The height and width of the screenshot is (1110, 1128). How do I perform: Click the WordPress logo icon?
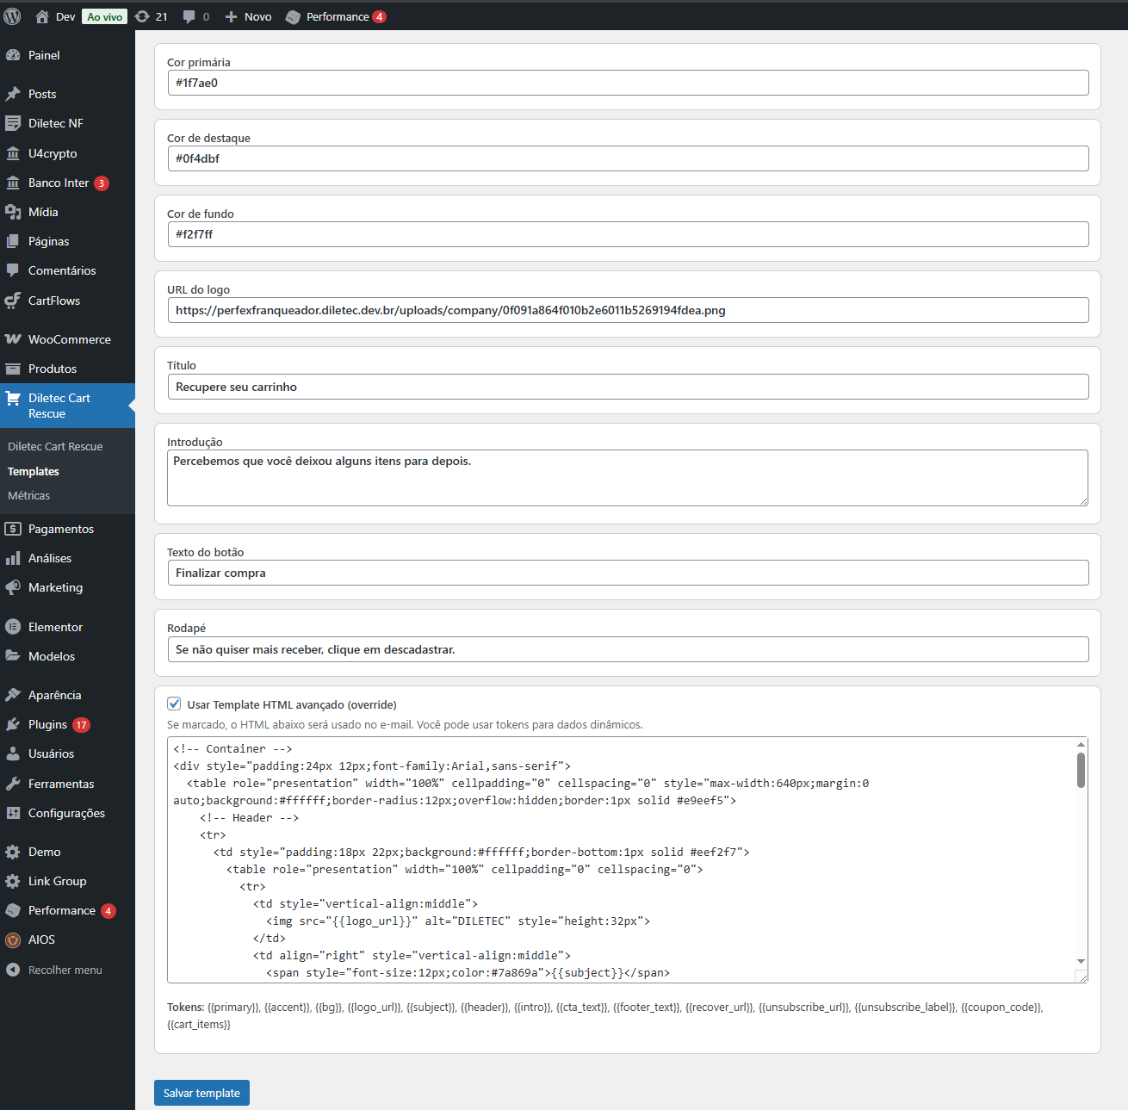(x=12, y=16)
